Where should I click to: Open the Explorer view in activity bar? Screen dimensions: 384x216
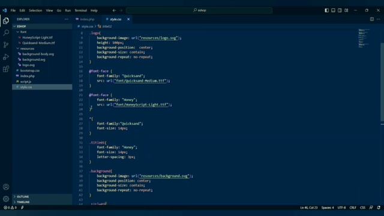6,20
